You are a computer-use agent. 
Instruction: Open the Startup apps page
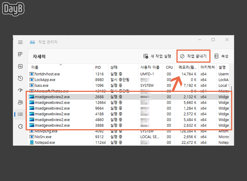[x=20, y=90]
